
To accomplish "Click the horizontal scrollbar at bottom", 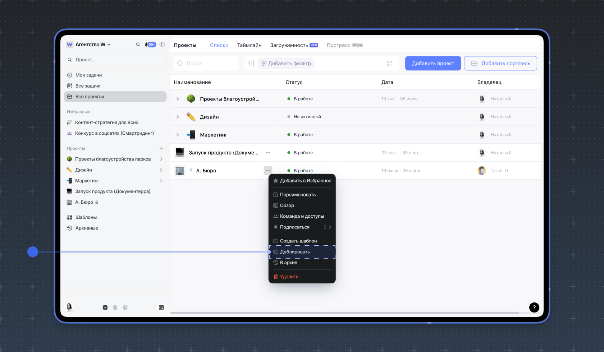I will coord(344,313).
